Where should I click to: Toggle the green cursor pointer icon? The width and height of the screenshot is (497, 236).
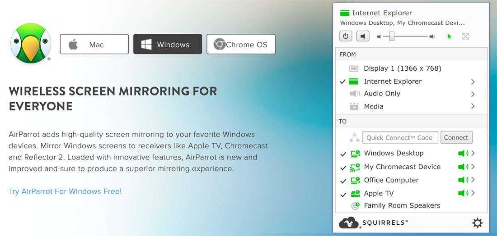[x=449, y=36]
